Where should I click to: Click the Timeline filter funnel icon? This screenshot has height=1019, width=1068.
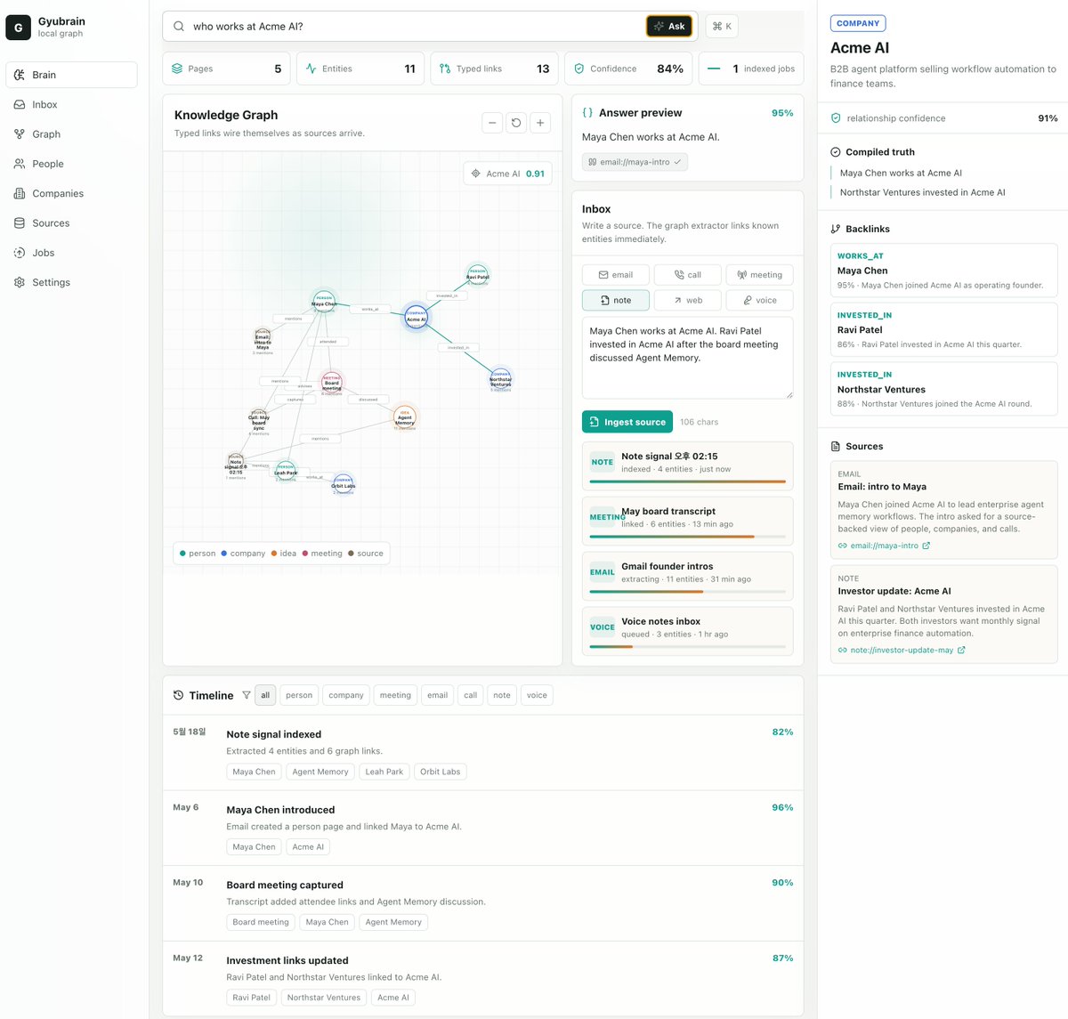point(247,695)
